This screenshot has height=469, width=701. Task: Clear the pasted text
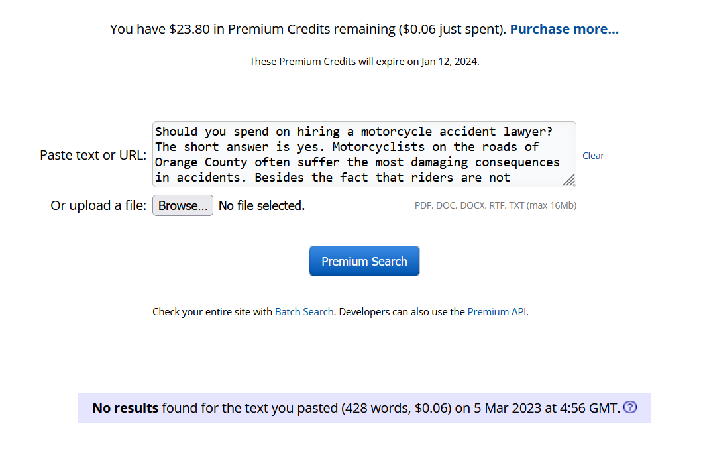click(x=593, y=156)
